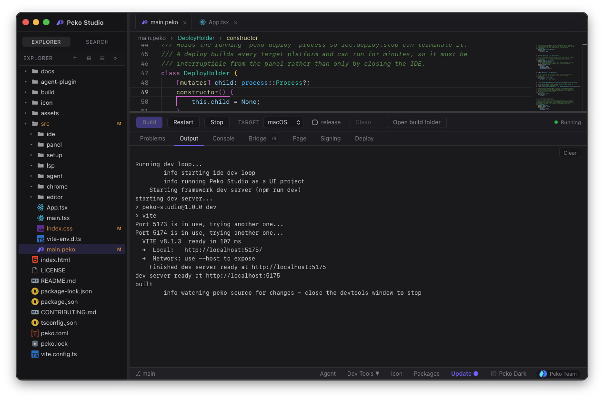Image resolution: width=604 pixels, height=400 pixels.
Task: Click the CSS icon beside index.css
Action: tap(40, 229)
